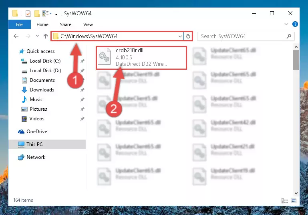Click the Properties checkmark quick access icon
Screen dimensions: 308x215
pyautogui.click(x=28, y=13)
